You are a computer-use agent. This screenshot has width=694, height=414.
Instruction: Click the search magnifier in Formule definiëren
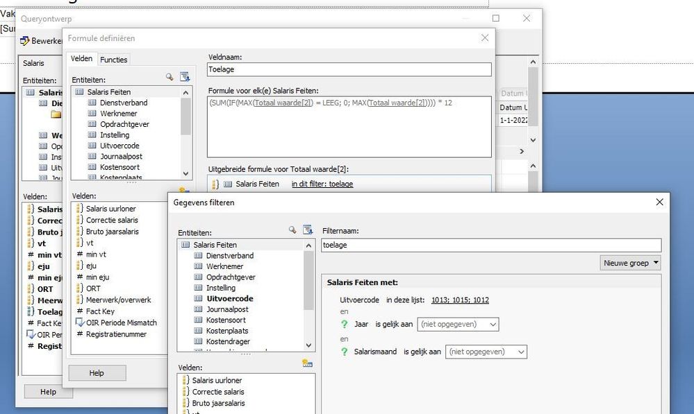[170, 77]
